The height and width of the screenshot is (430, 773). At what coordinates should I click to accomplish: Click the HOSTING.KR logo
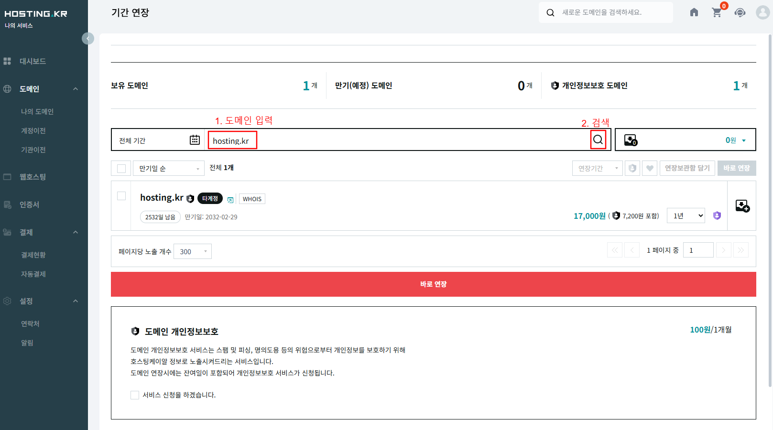(x=36, y=14)
